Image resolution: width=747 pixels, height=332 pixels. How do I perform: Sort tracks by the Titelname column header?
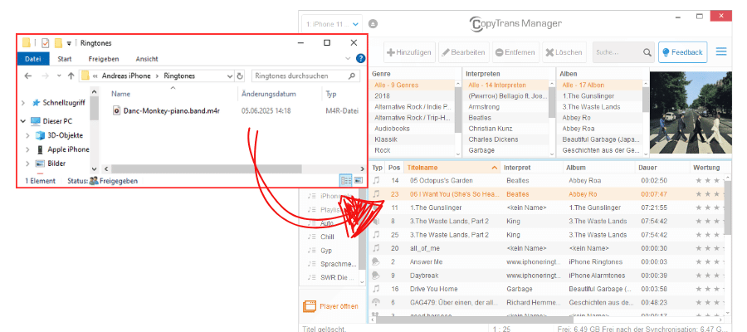(x=452, y=168)
